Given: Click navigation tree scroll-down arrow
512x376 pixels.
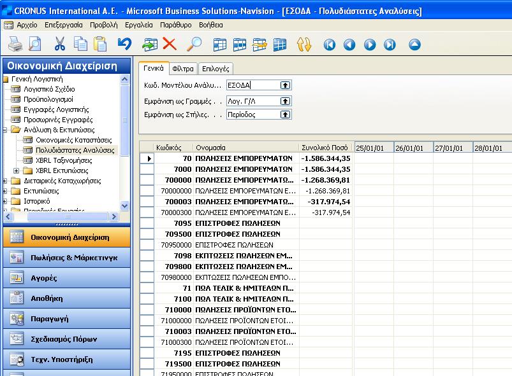Looking at the screenshot, I should (124, 205).
